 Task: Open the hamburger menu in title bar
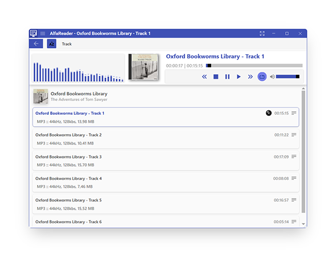[x=43, y=34]
